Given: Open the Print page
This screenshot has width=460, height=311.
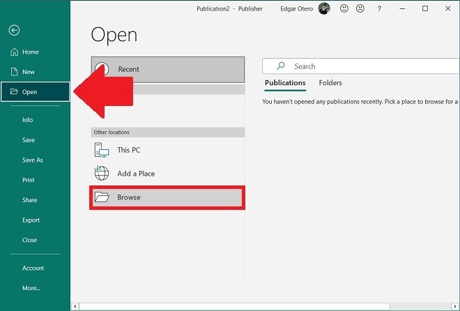Looking at the screenshot, I should (28, 180).
